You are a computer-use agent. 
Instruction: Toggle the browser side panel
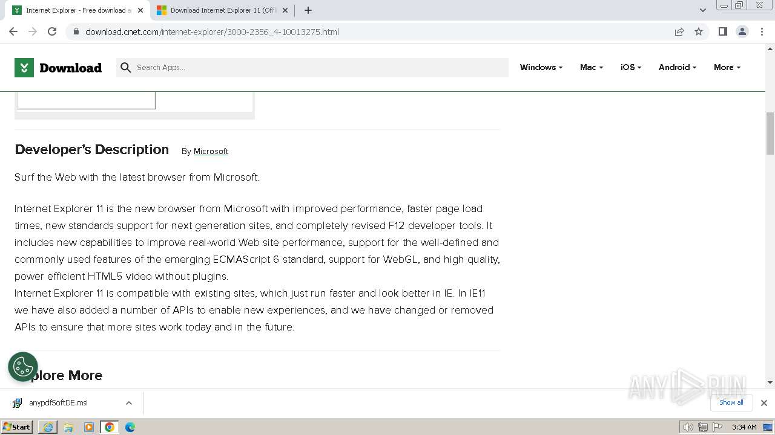click(722, 31)
